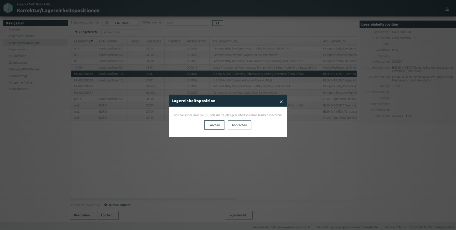Click the Anzahl 12 (Markiert: 1) counter
The height and width of the screenshot is (230, 456).
click(85, 205)
